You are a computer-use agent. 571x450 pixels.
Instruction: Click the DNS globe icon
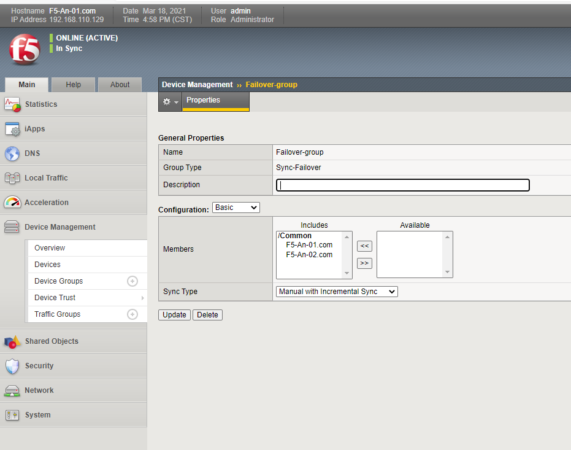12,153
